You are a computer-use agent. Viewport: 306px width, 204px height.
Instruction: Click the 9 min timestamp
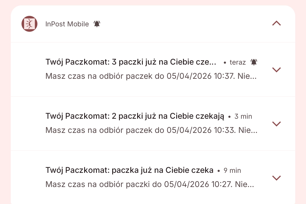click(x=232, y=171)
